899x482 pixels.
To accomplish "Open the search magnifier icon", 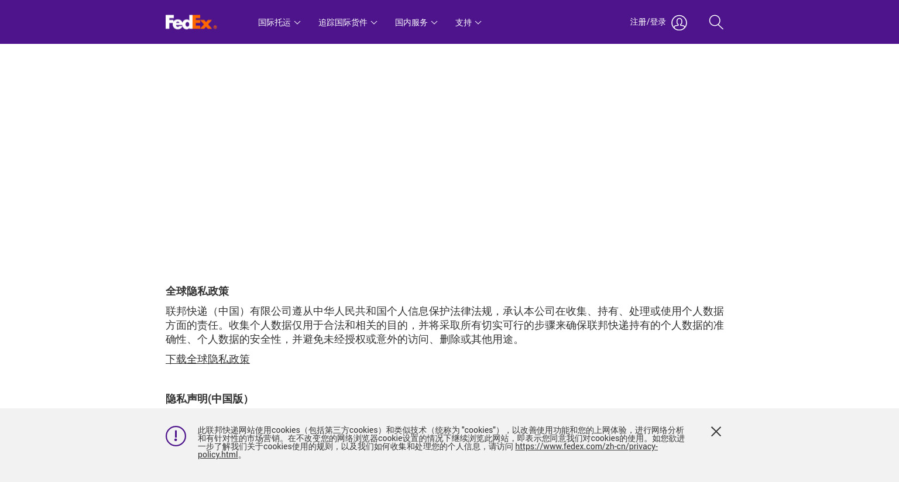I will pyautogui.click(x=716, y=22).
